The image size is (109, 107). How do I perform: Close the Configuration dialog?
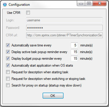click(x=100, y=3)
